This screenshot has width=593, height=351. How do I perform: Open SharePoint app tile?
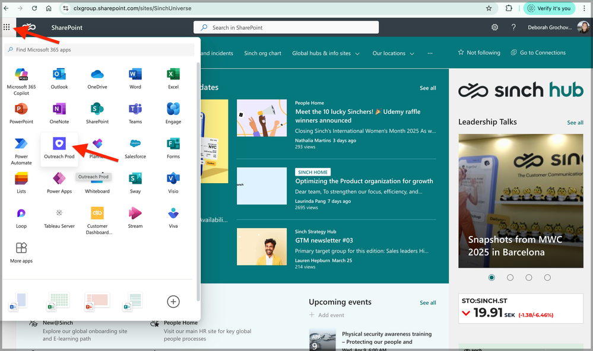[x=97, y=113]
